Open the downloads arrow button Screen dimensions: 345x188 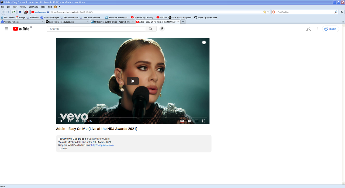342,12
